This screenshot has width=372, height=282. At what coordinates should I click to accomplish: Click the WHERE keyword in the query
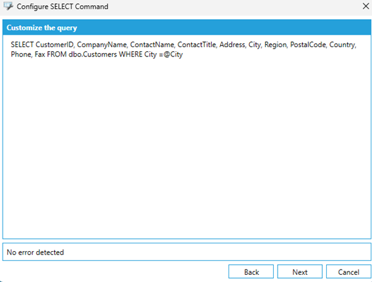pos(130,54)
